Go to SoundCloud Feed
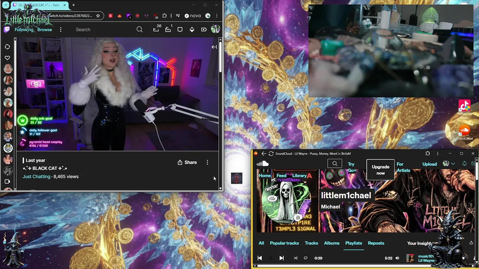 281,176
